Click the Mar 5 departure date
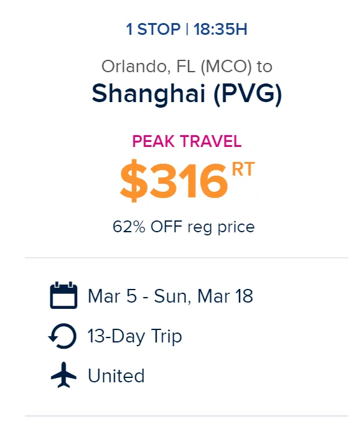The image size is (364, 434). click(x=112, y=296)
